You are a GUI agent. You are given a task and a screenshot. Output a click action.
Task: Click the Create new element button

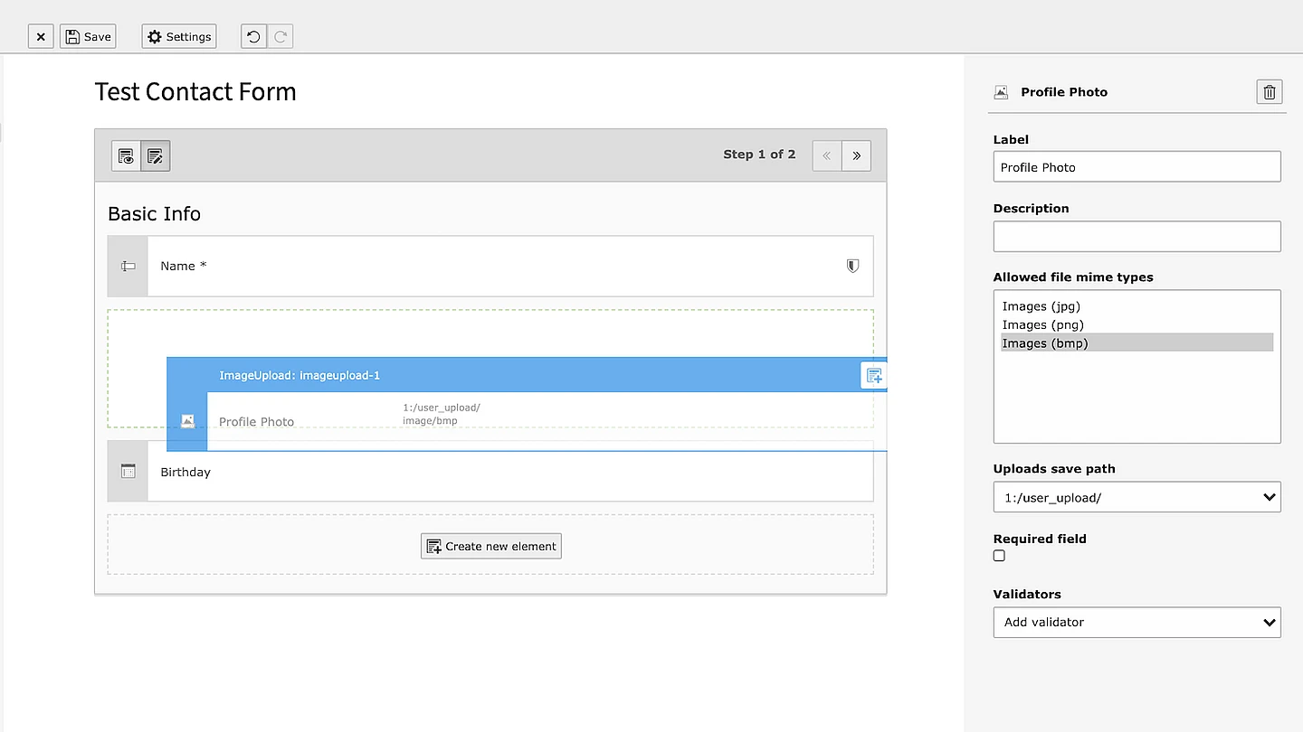pos(490,546)
